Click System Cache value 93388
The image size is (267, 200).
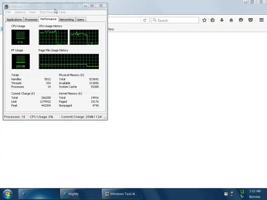click(x=95, y=87)
